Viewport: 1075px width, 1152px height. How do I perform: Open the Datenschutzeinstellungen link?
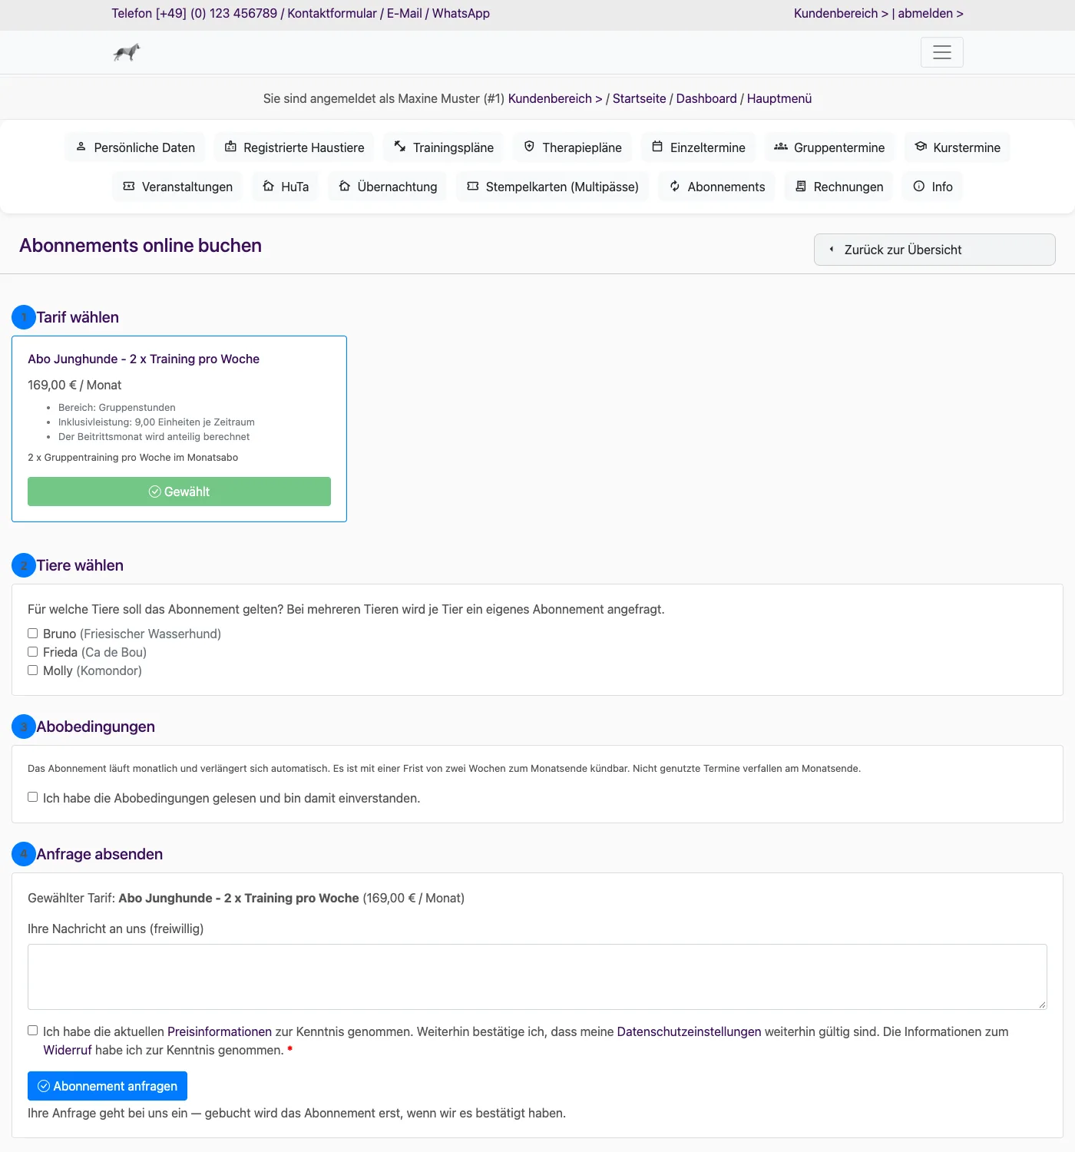pyautogui.click(x=690, y=1031)
